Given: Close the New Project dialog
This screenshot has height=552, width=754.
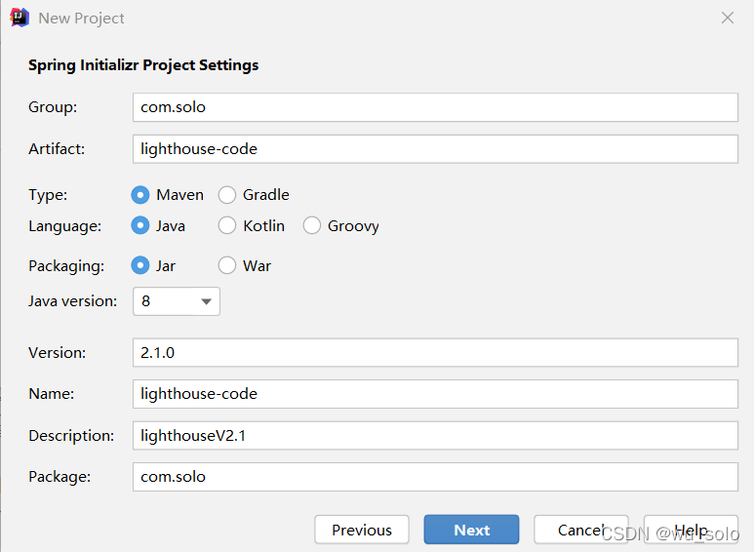Looking at the screenshot, I should pos(727,18).
